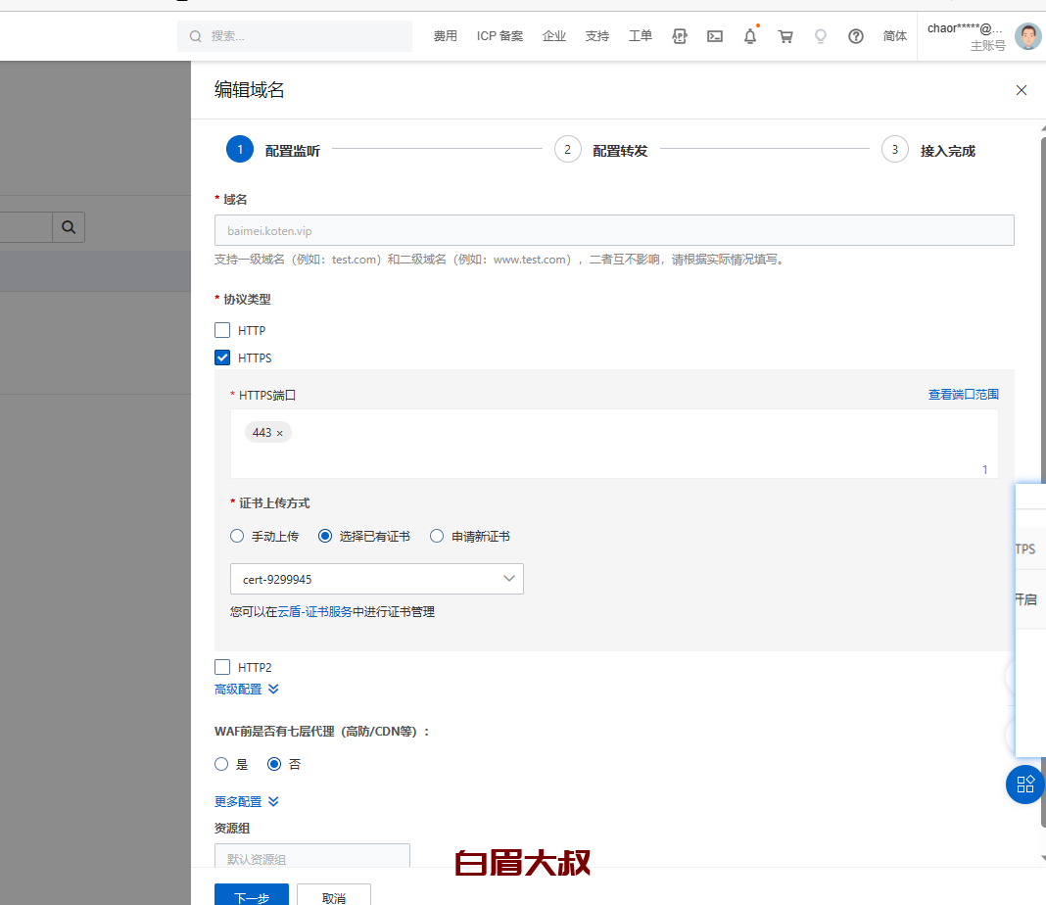Click the user avatar picture
1046x905 pixels.
coord(1028,36)
